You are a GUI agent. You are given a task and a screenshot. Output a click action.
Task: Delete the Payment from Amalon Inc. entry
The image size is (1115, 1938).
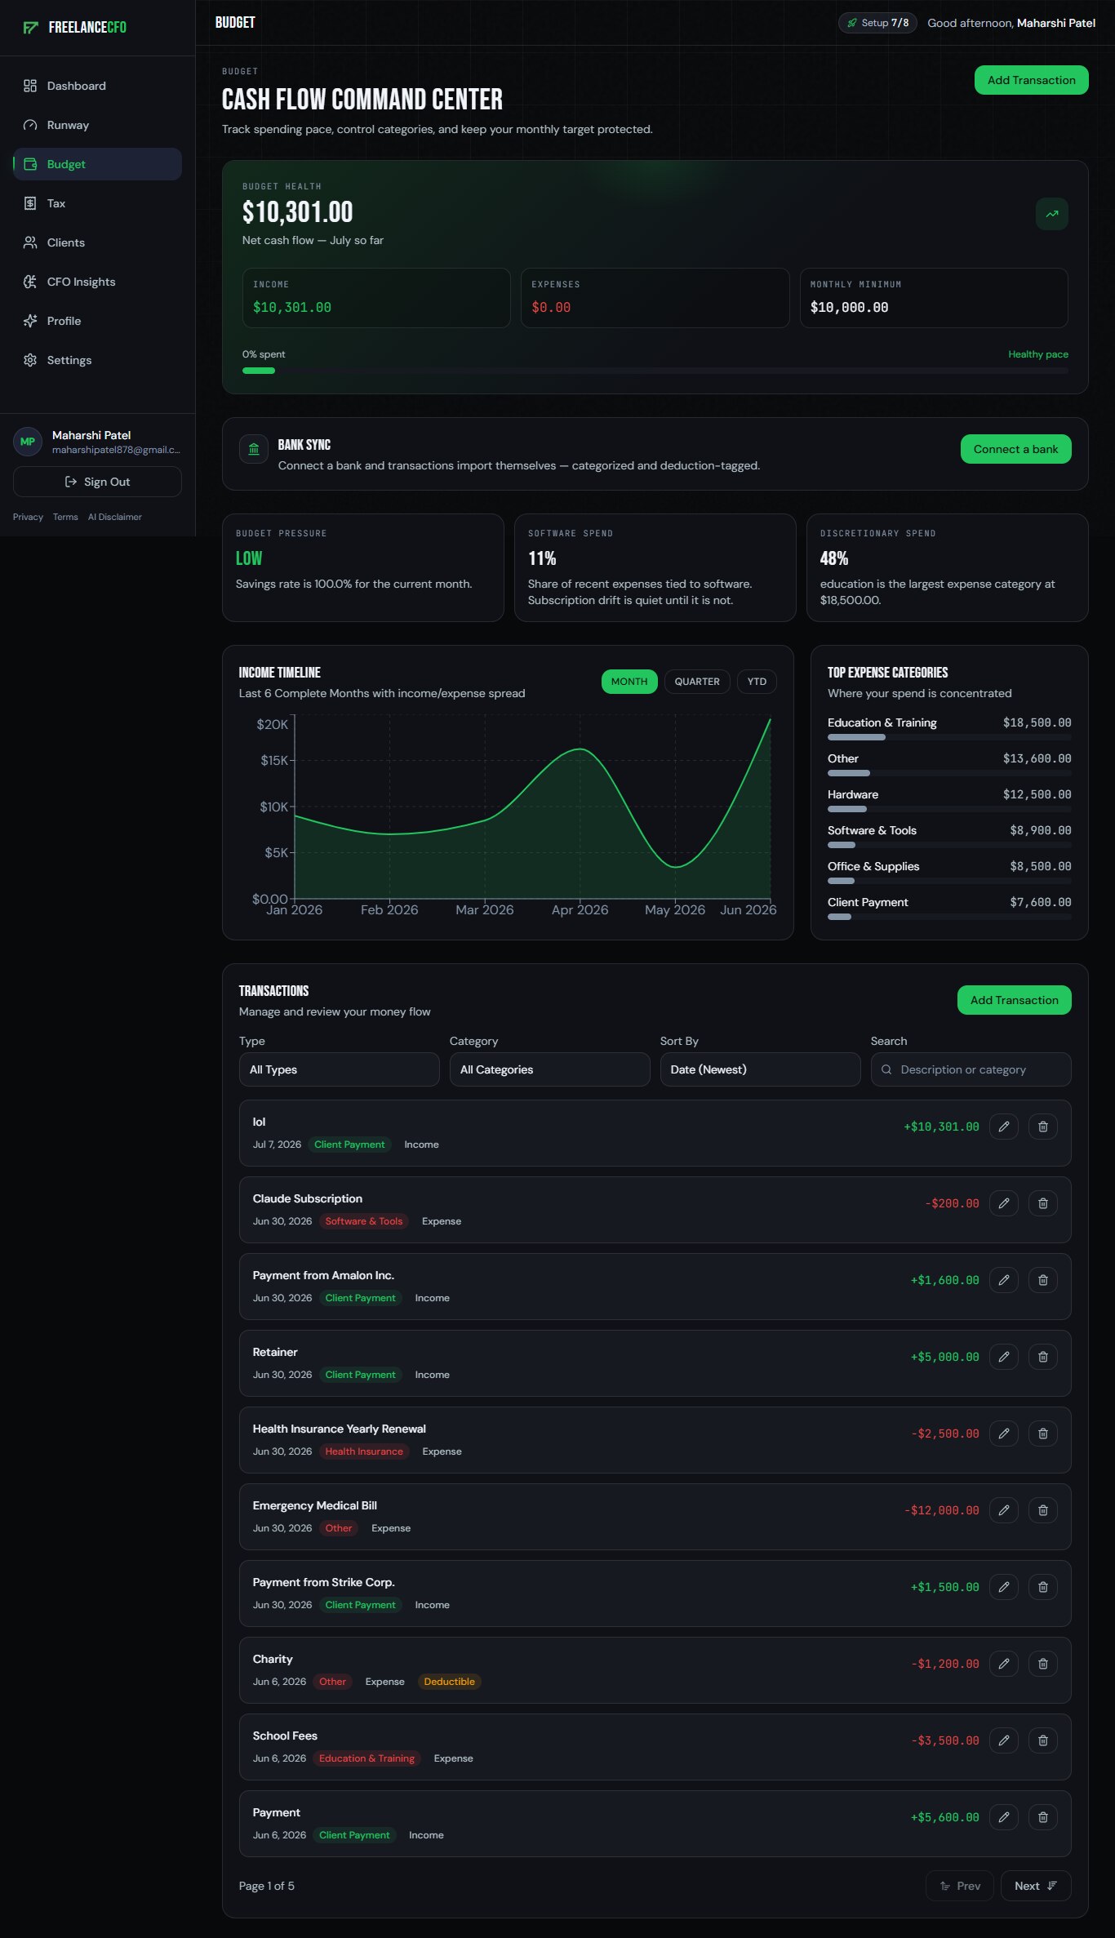1043,1280
